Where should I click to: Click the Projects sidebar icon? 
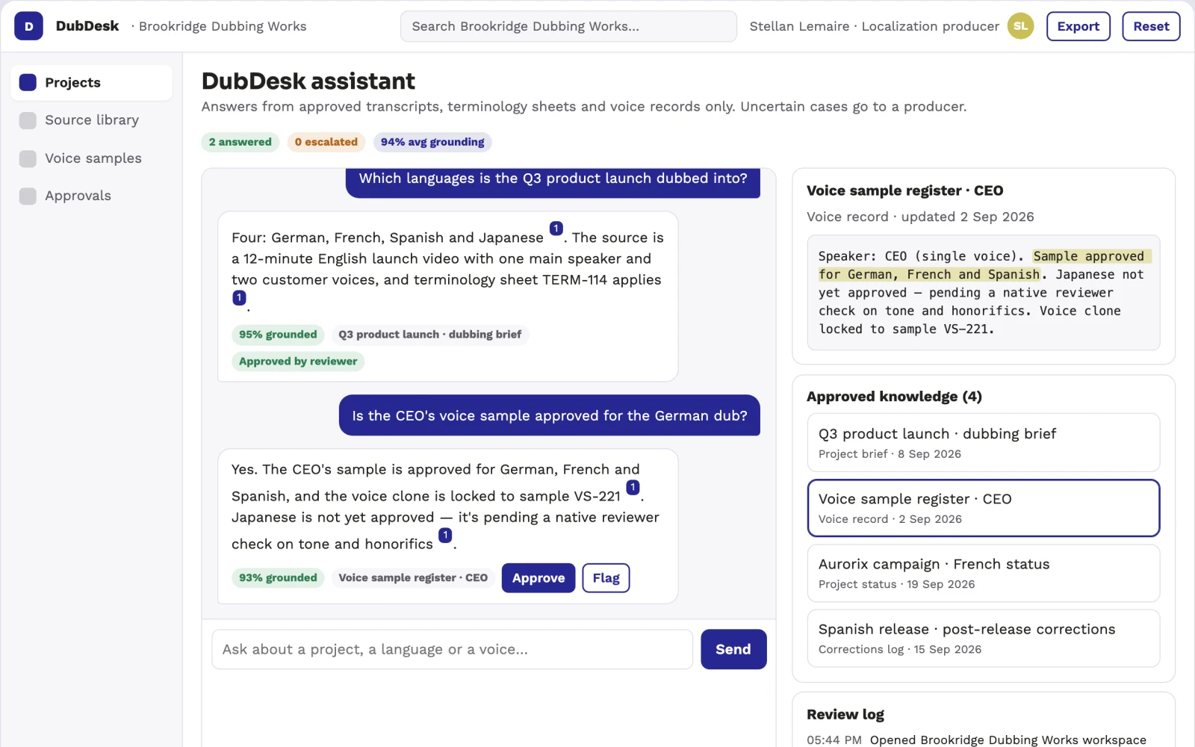click(28, 82)
